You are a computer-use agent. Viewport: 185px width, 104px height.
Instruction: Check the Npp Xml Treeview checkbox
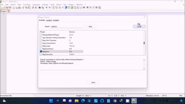click(x=41, y=40)
